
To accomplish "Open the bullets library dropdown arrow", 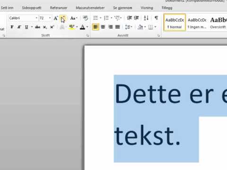I will (x=101, y=18).
